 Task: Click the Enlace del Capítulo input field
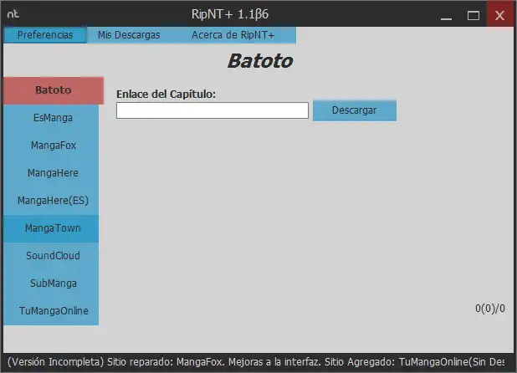212,110
